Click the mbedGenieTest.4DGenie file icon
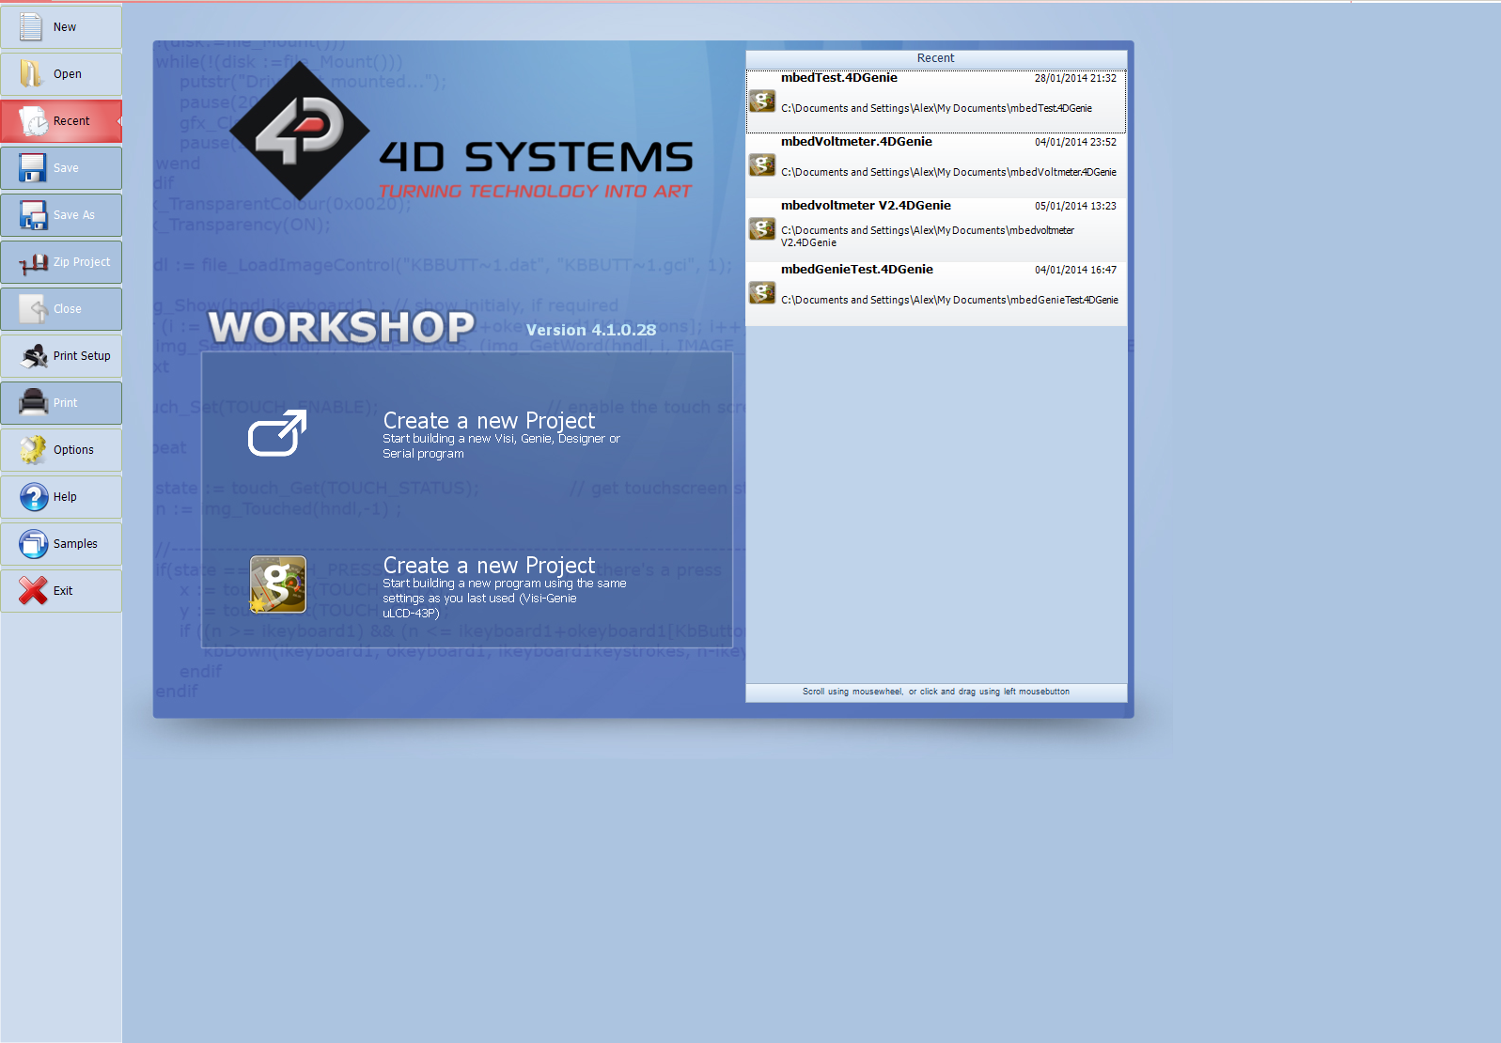 [762, 292]
